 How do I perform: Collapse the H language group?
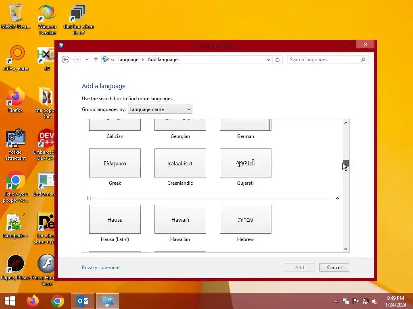[x=337, y=198]
